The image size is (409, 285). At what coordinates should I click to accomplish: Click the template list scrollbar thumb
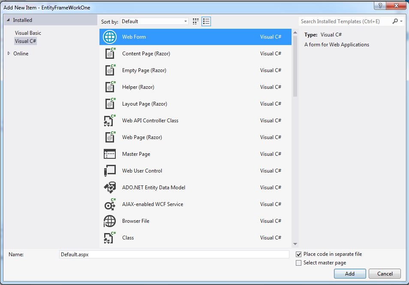coord(295,67)
